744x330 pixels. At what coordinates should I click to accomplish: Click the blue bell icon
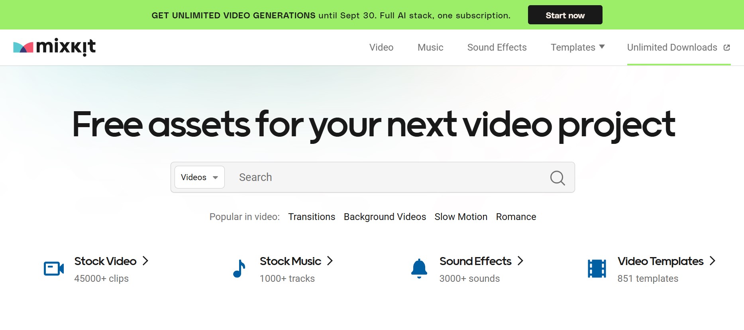point(419,269)
